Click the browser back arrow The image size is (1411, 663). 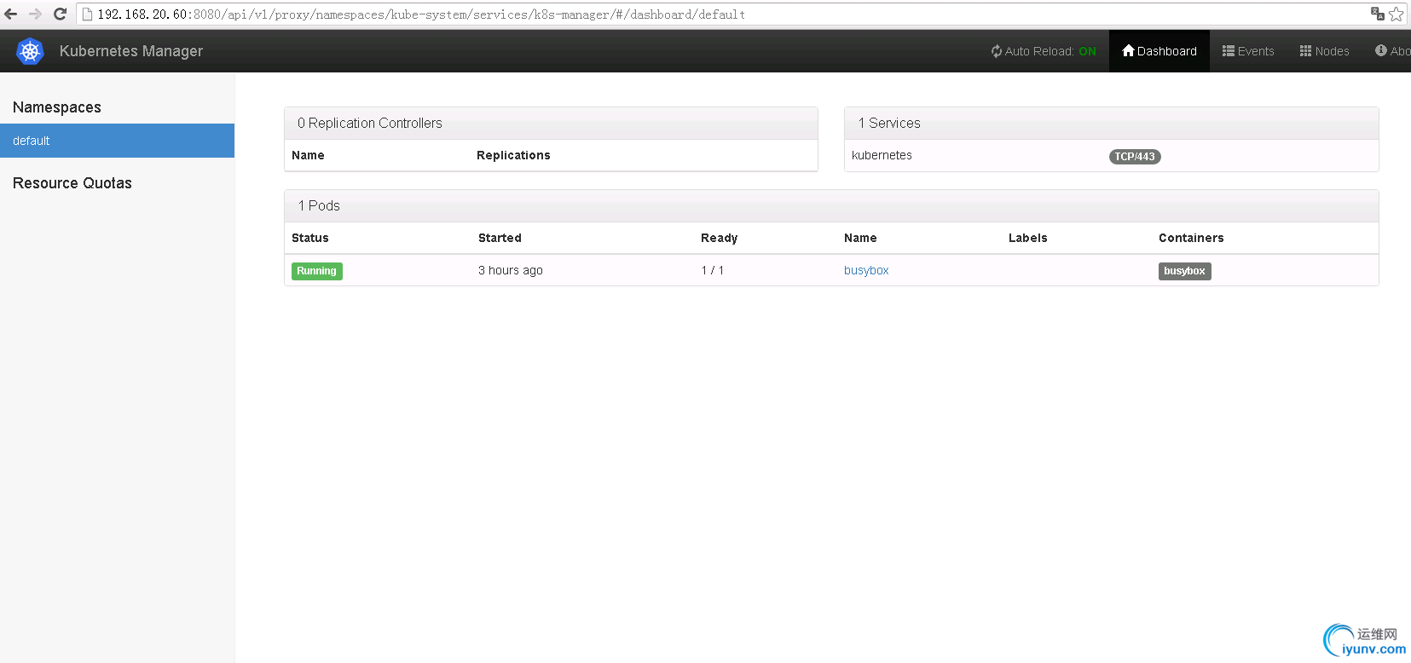click(10, 14)
